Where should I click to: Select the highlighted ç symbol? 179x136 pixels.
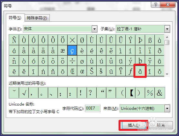tap(72, 50)
